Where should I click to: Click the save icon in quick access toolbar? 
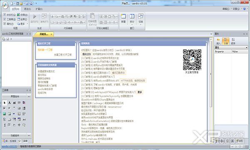click(27, 3)
